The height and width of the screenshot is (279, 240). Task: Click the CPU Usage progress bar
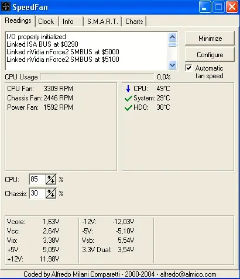[97, 76]
